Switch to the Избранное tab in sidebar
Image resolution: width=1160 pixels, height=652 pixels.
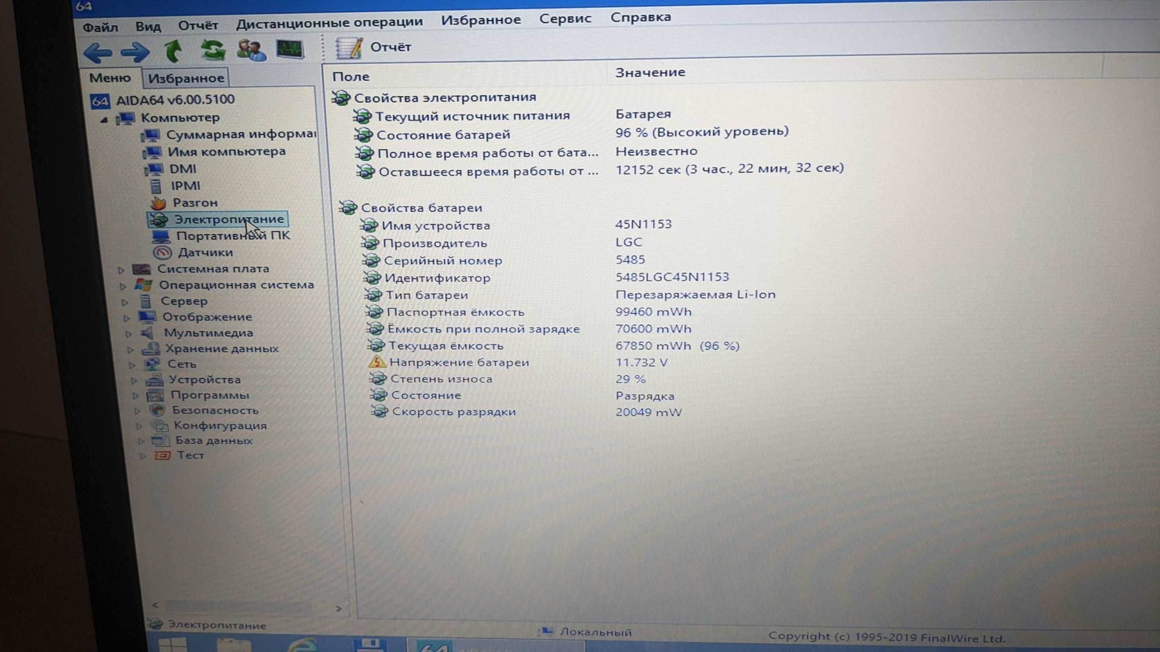(186, 78)
